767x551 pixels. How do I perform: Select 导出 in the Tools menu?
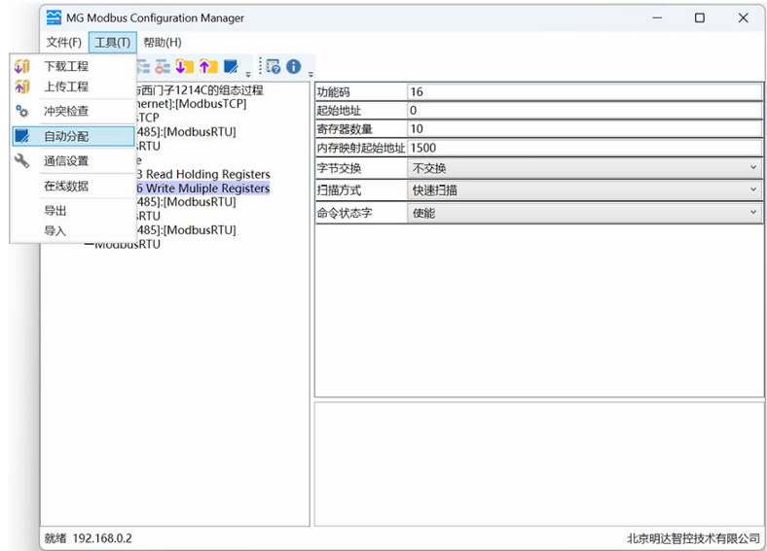pos(55,211)
